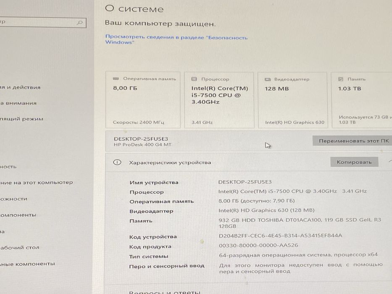Select sidebar item ending 'абочий стол'
Image resolution: width=392 pixels, height=294 pixels.
pyautogui.click(x=20, y=247)
